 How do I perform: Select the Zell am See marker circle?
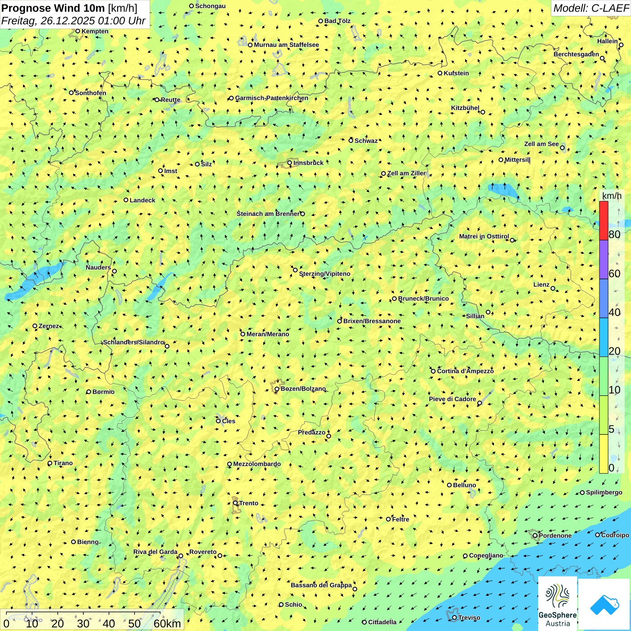tap(562, 148)
